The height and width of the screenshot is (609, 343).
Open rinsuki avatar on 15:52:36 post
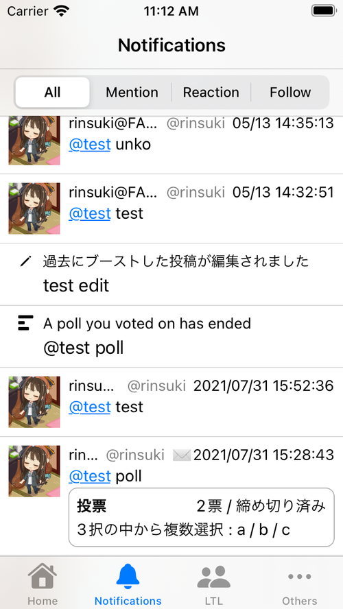34,402
